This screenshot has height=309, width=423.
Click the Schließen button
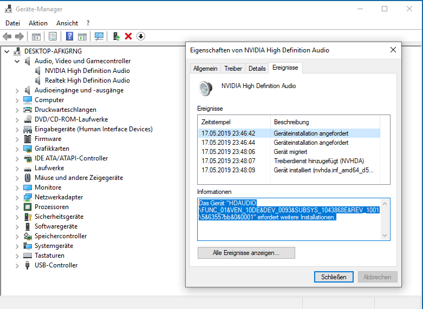click(334, 277)
